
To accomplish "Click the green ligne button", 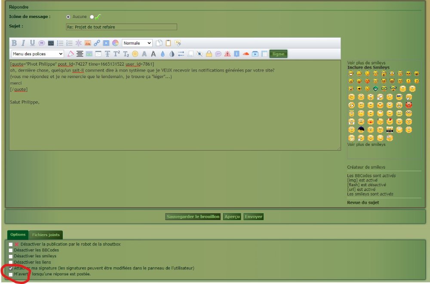I will click(x=278, y=54).
